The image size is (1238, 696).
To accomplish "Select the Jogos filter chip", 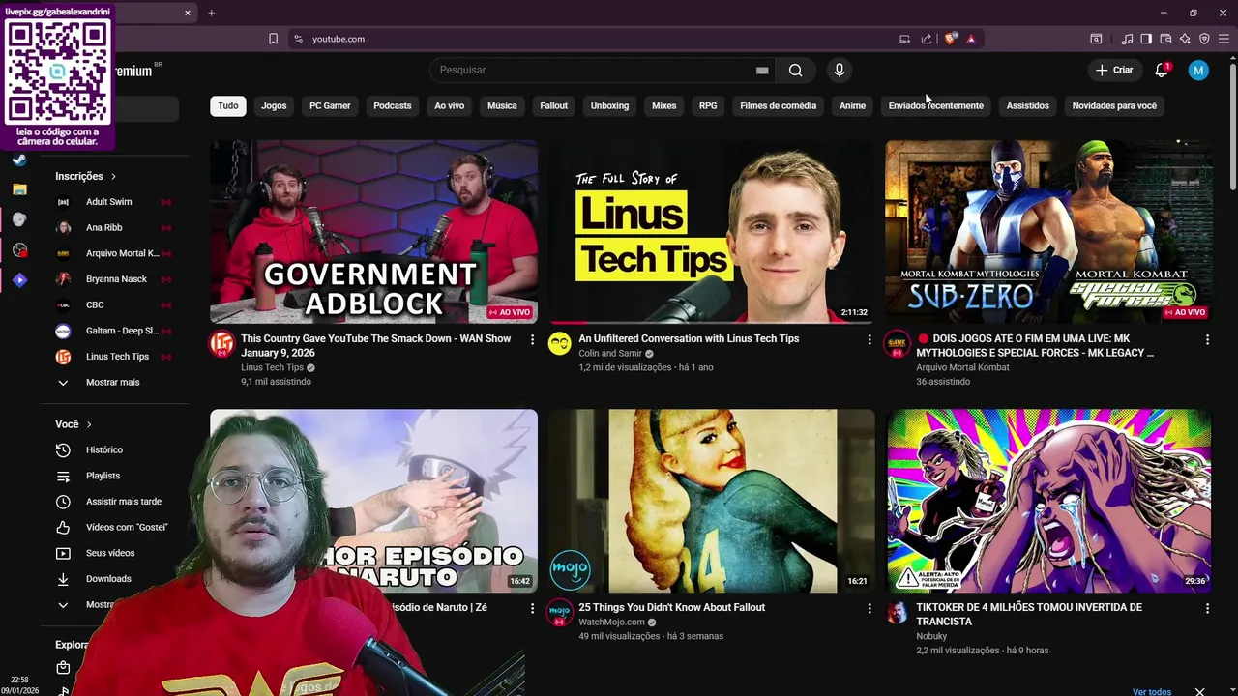I will (x=274, y=105).
